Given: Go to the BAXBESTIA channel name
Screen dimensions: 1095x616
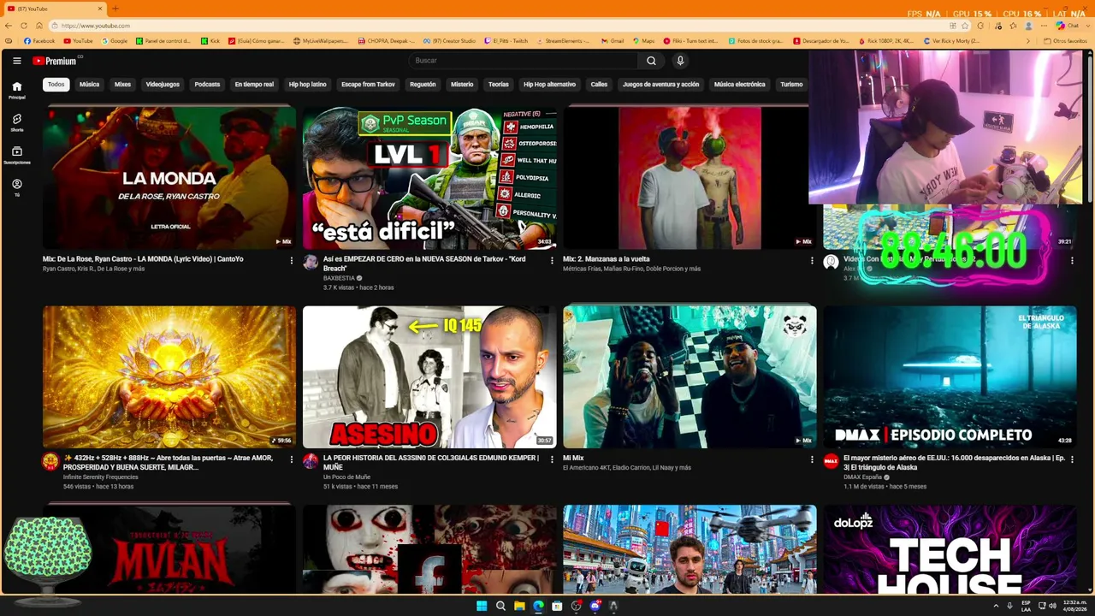Looking at the screenshot, I should pyautogui.click(x=339, y=278).
